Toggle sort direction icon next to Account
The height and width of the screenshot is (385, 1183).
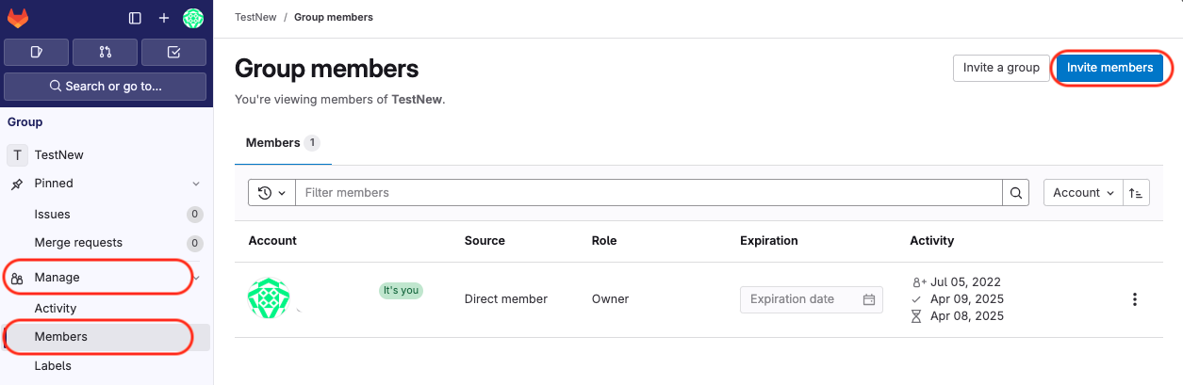point(1137,193)
